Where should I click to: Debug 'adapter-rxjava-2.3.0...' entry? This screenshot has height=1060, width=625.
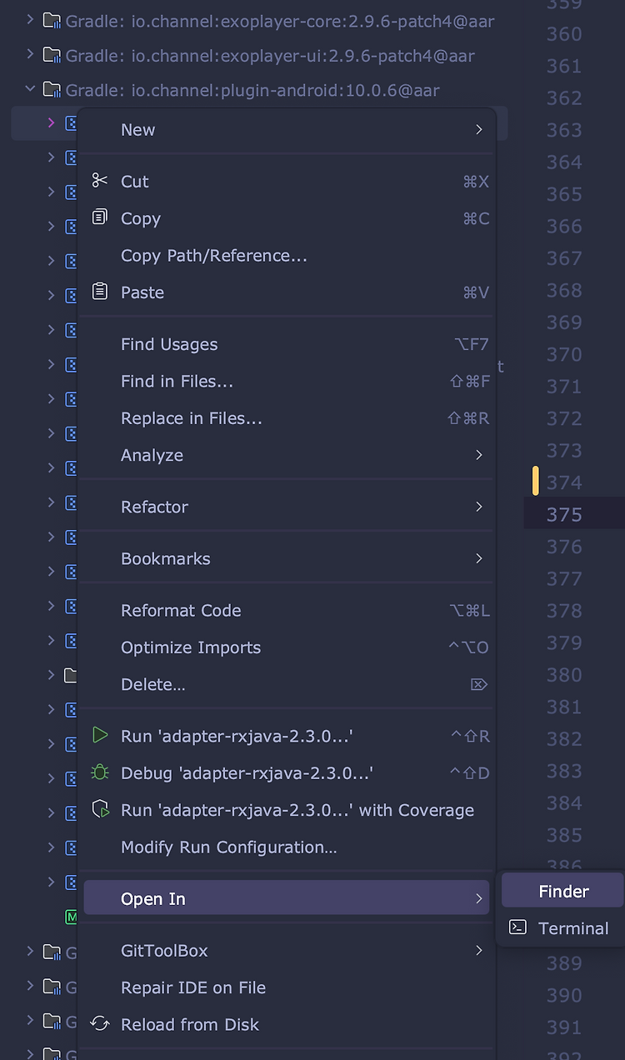287,772
